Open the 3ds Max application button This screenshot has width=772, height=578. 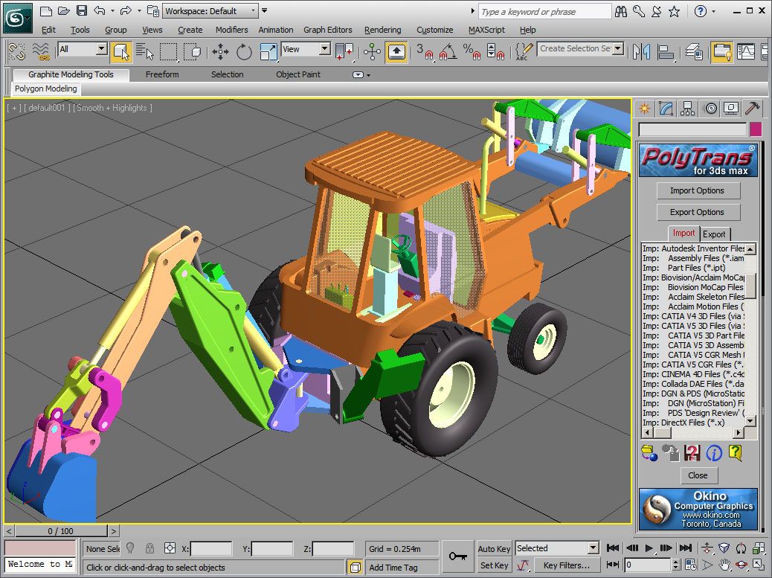pos(17,18)
